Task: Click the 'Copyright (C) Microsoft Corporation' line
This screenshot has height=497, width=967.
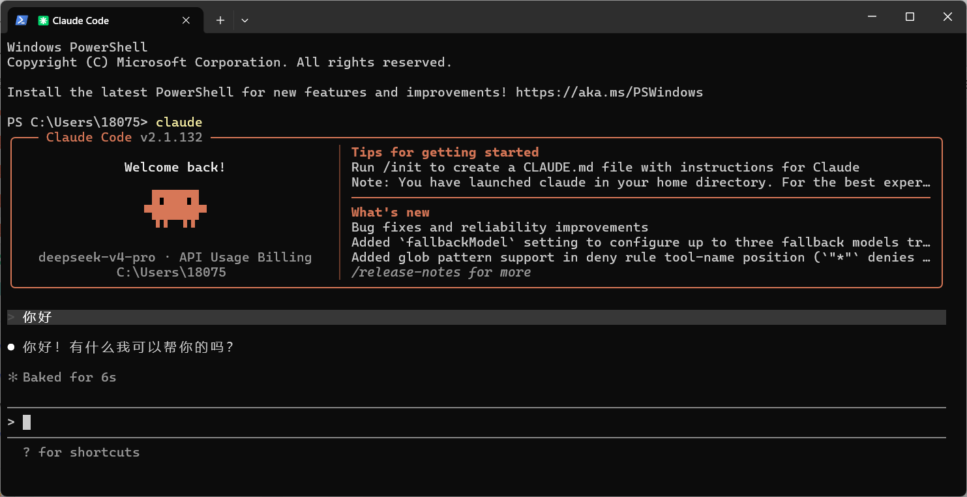Action: click(x=230, y=62)
